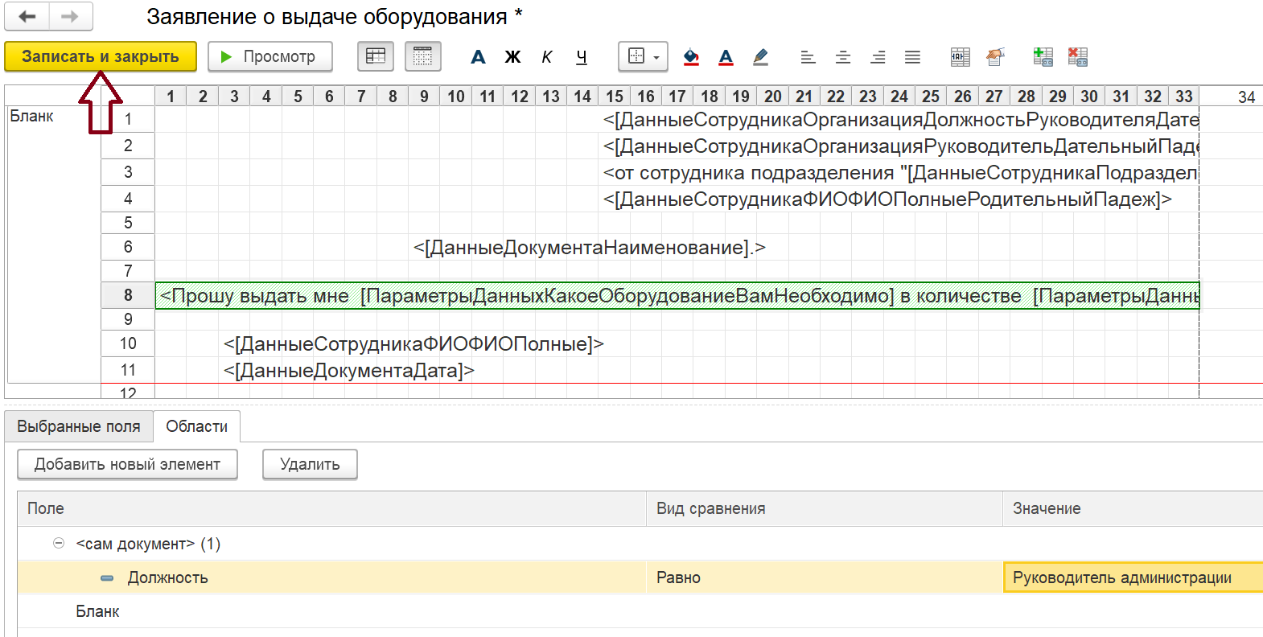Select row 1 header in the template
The height and width of the screenshot is (637, 1263).
click(x=128, y=119)
